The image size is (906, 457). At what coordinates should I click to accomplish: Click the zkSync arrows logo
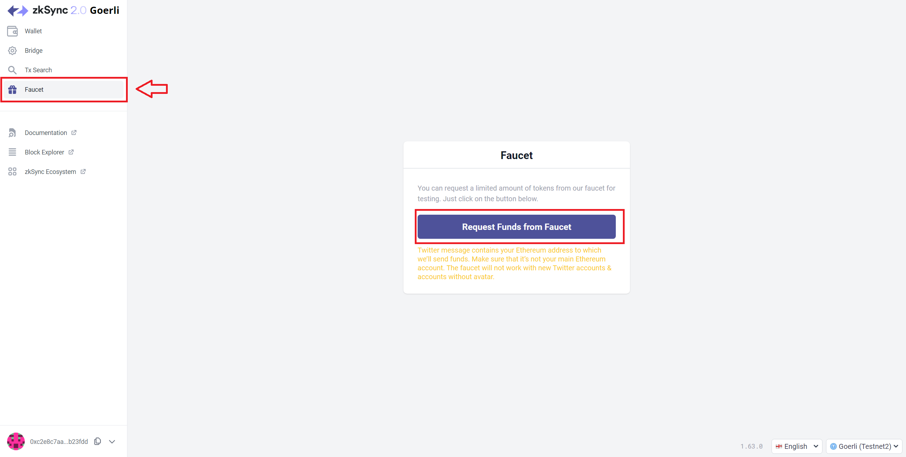pyautogui.click(x=18, y=11)
